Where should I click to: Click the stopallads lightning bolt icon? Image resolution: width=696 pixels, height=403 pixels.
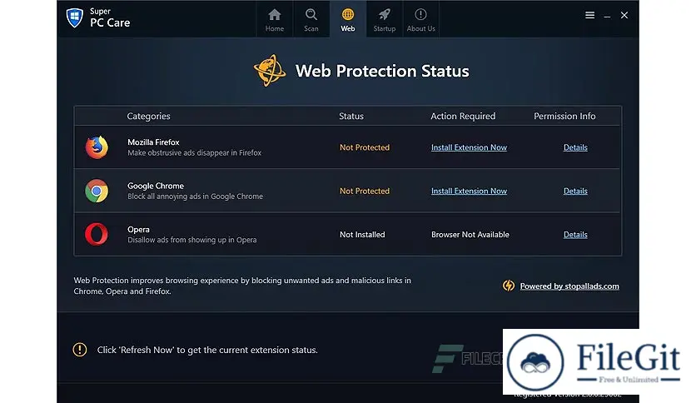(509, 286)
